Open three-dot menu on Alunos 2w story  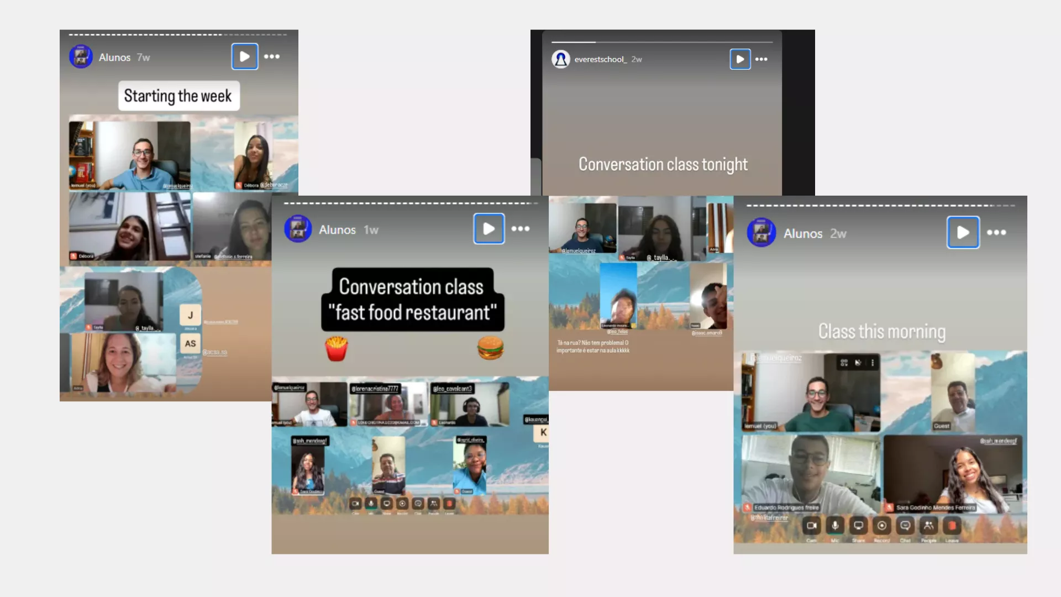pyautogui.click(x=996, y=233)
